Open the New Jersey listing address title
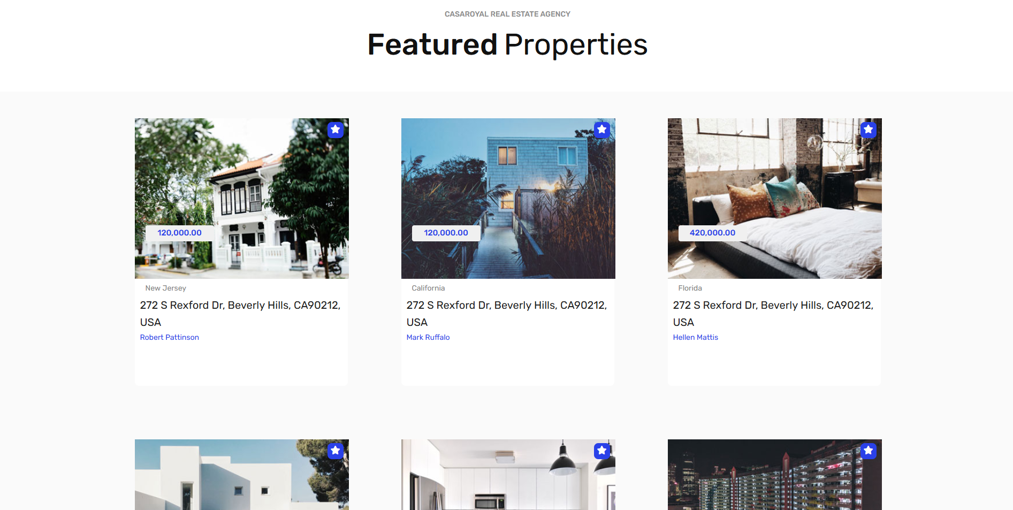Screen dimensions: 1013x510 click(240, 314)
